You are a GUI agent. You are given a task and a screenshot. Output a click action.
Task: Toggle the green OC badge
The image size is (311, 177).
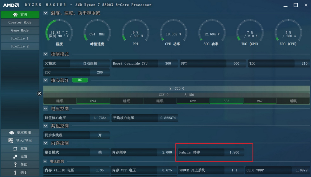coord(80,80)
